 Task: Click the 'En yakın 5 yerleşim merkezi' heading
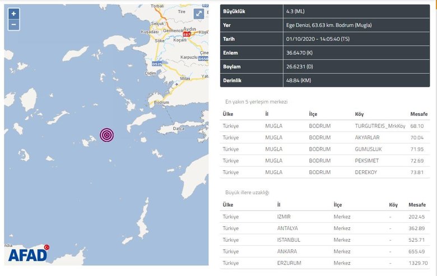[x=257, y=102]
